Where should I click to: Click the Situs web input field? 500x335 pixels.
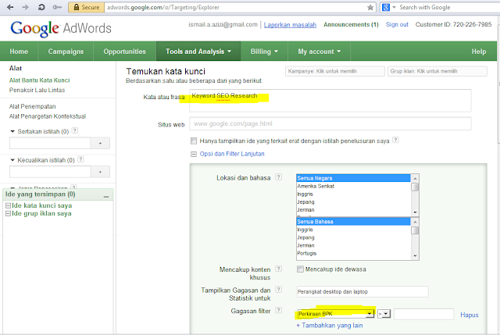330,123
